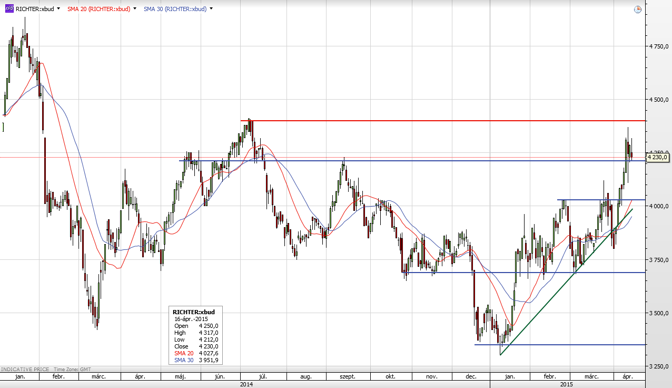Click the okt. month label
Image resolution: width=672 pixels, height=388 pixels.
390,377
